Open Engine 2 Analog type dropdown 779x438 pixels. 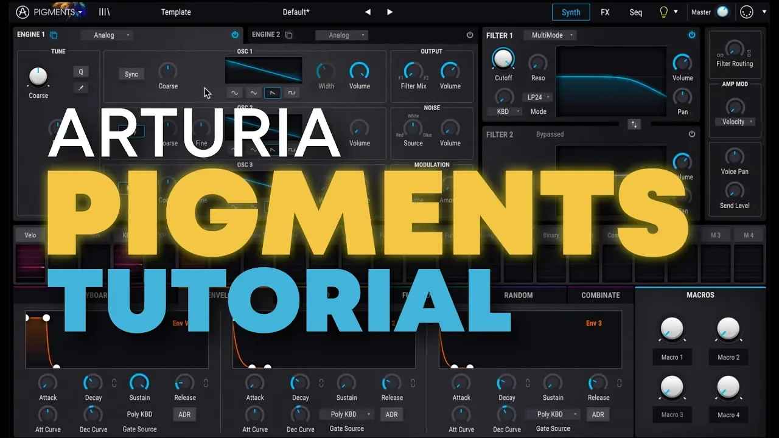pyautogui.click(x=342, y=35)
